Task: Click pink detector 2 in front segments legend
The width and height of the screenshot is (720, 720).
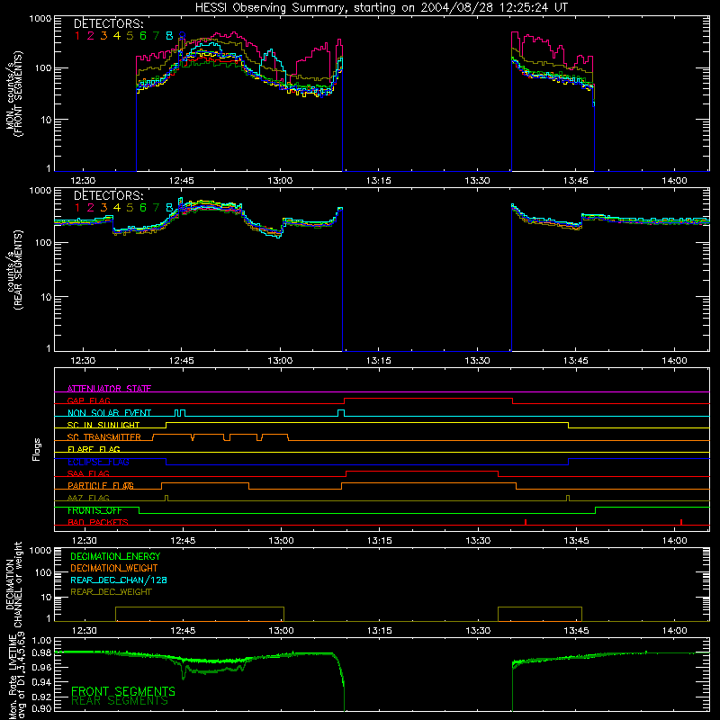Action: click(91, 36)
